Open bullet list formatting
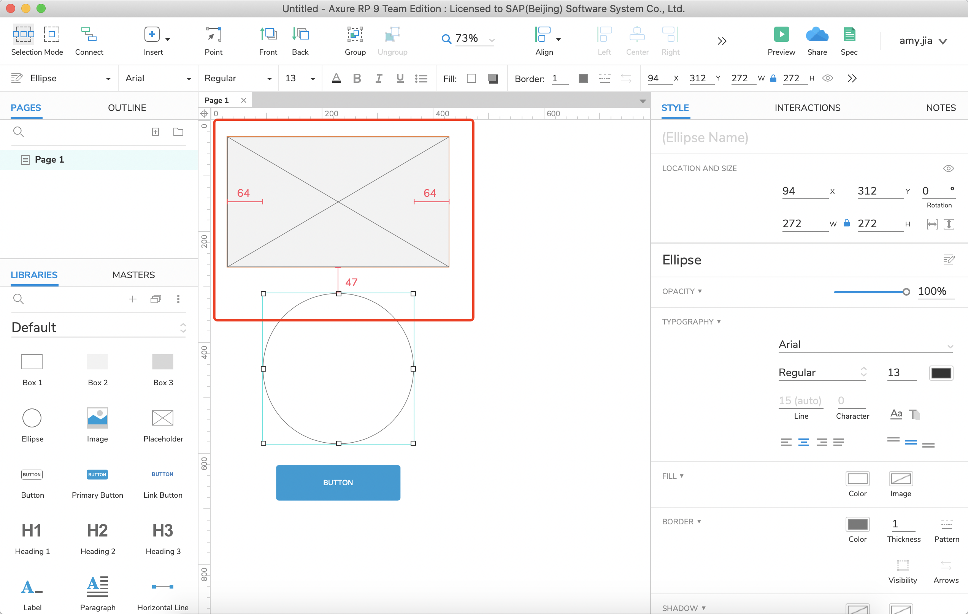This screenshot has height=614, width=968. pyautogui.click(x=421, y=78)
